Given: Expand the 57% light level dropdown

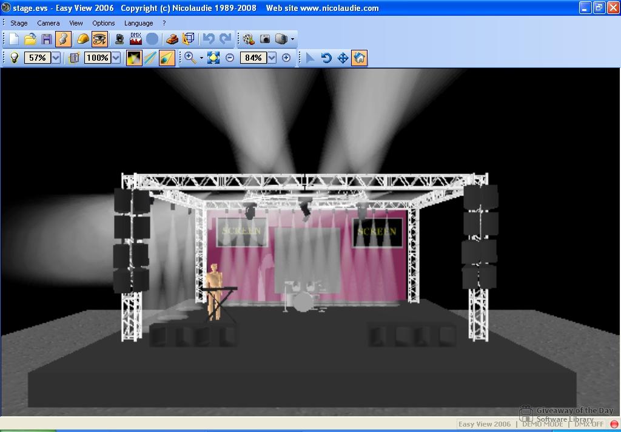Looking at the screenshot, I should coord(56,58).
